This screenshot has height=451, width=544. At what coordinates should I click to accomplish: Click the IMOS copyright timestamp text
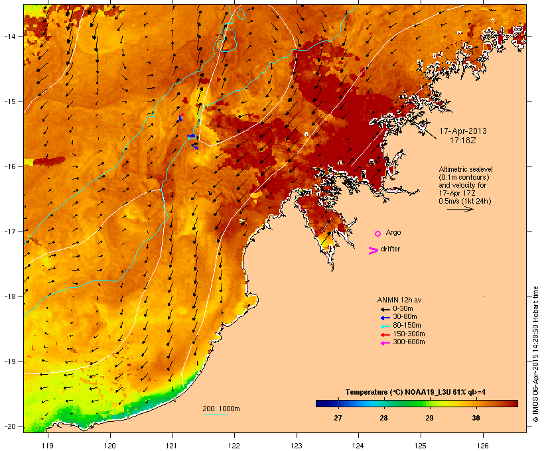535,354
